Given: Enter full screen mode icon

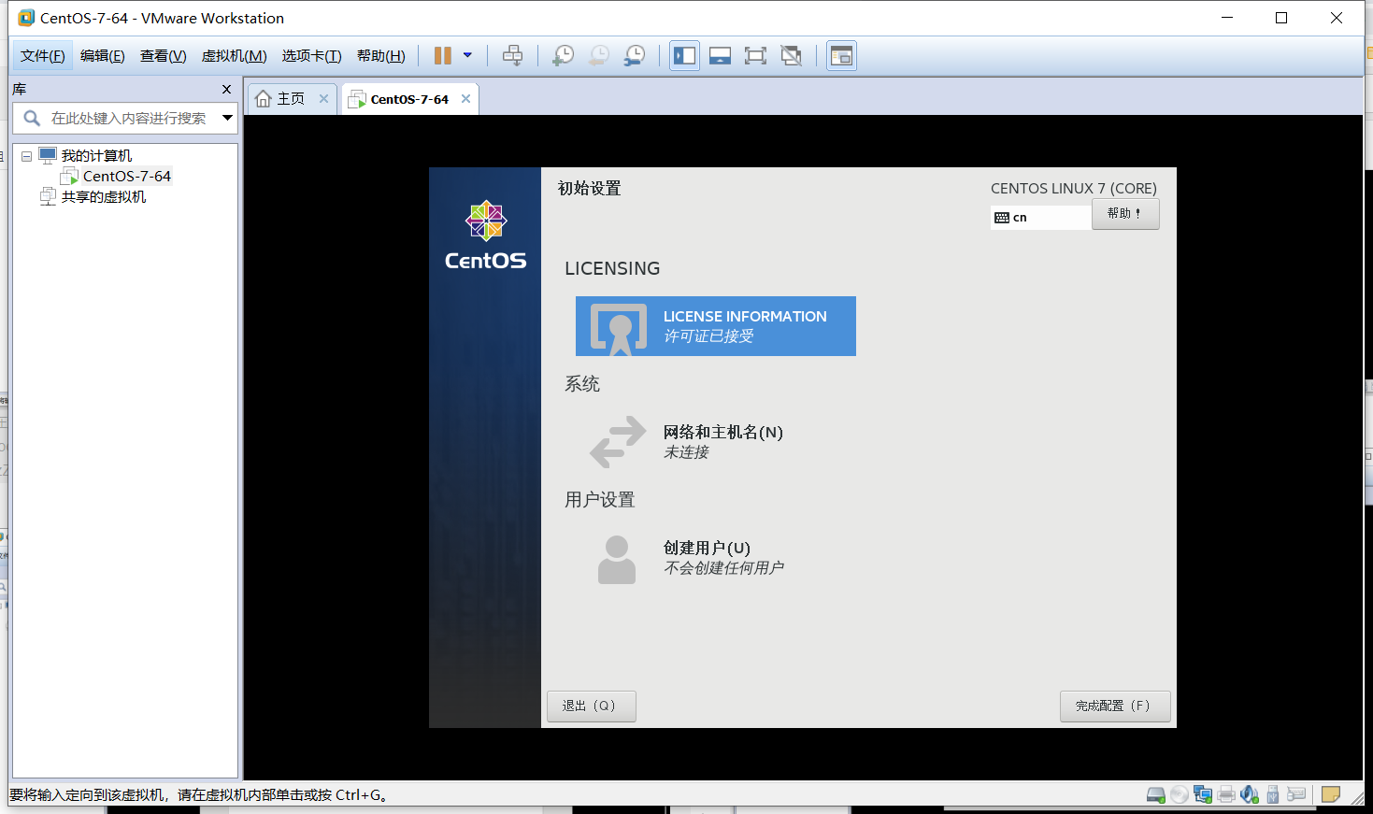Looking at the screenshot, I should coord(755,56).
